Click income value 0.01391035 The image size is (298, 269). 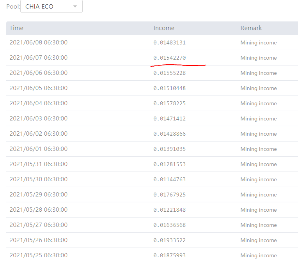[x=170, y=149]
